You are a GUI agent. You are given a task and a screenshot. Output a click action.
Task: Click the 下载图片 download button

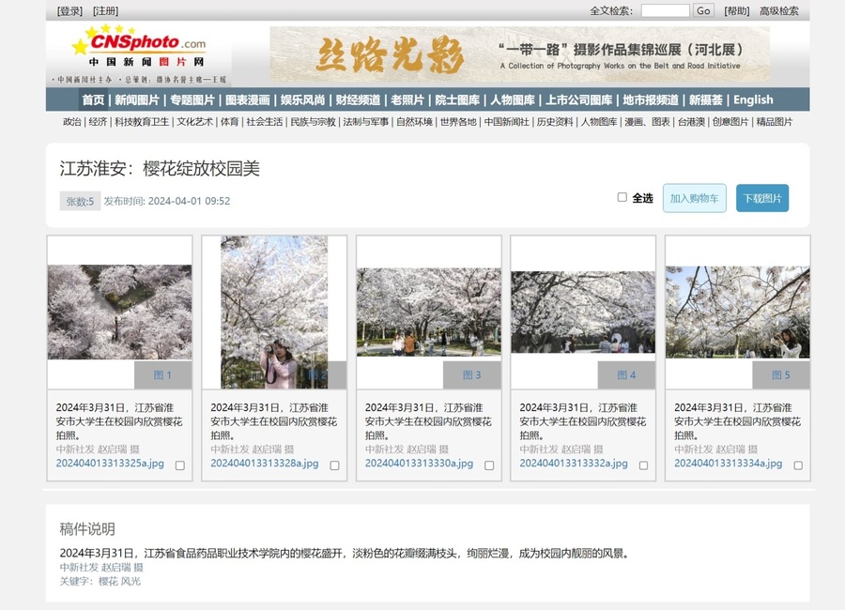[761, 198]
